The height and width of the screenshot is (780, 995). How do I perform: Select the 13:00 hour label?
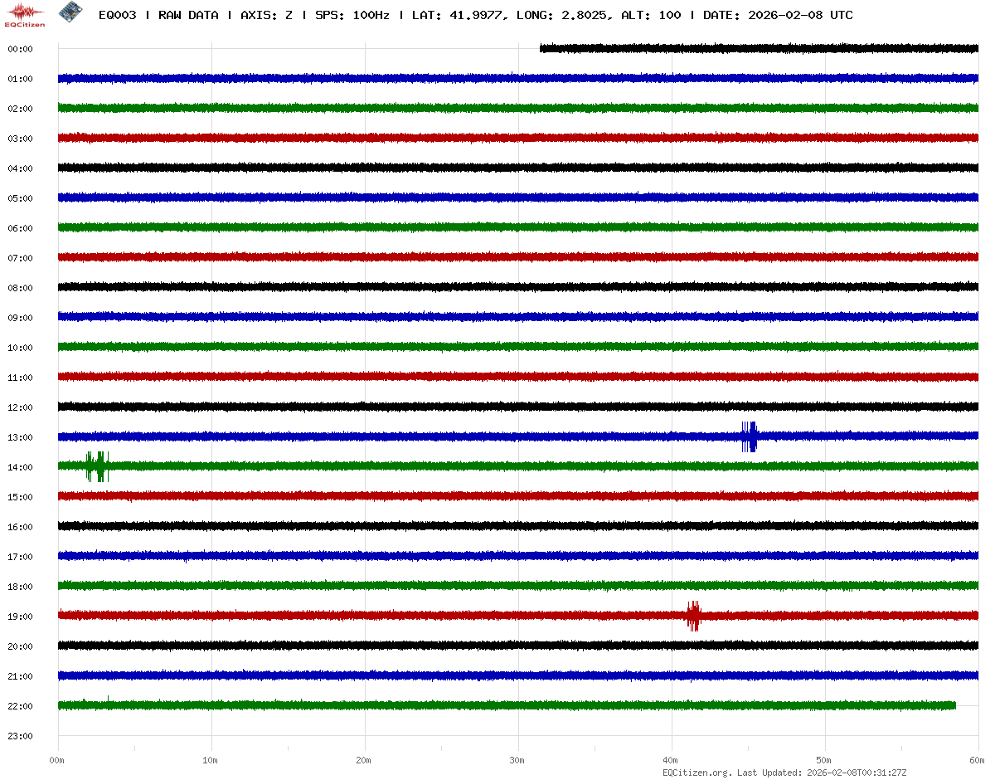(x=20, y=437)
